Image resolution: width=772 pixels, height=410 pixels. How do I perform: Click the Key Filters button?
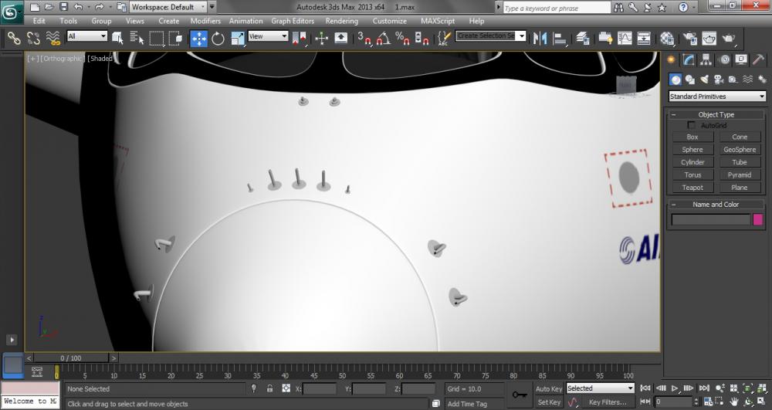608,402
